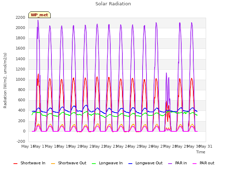Click the May 31 x-axis label

(x=206, y=146)
